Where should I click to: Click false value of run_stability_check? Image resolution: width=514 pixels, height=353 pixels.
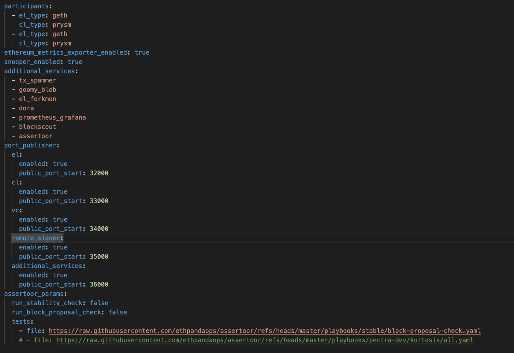(99, 303)
